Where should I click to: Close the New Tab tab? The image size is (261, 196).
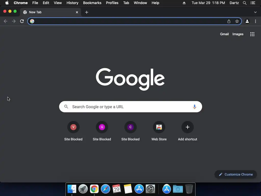(77, 12)
